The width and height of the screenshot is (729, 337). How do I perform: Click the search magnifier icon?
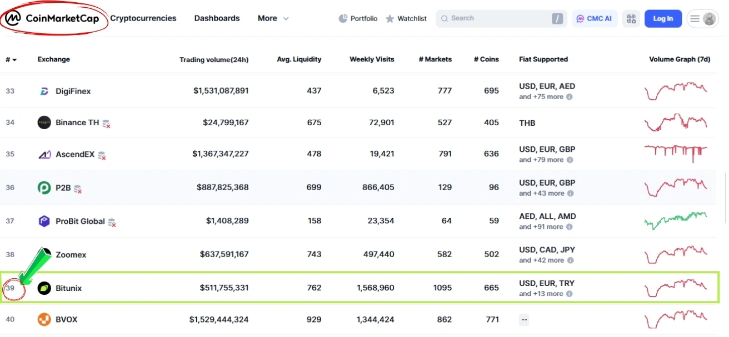pos(445,18)
